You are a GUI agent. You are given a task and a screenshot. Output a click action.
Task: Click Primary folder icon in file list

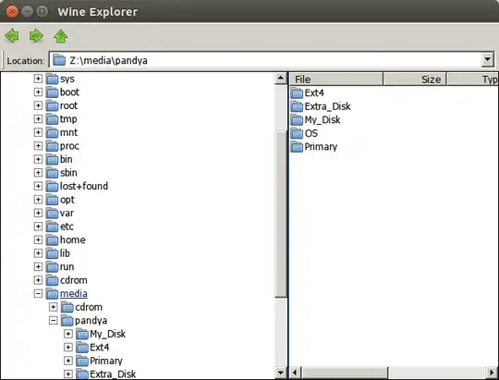pos(297,147)
